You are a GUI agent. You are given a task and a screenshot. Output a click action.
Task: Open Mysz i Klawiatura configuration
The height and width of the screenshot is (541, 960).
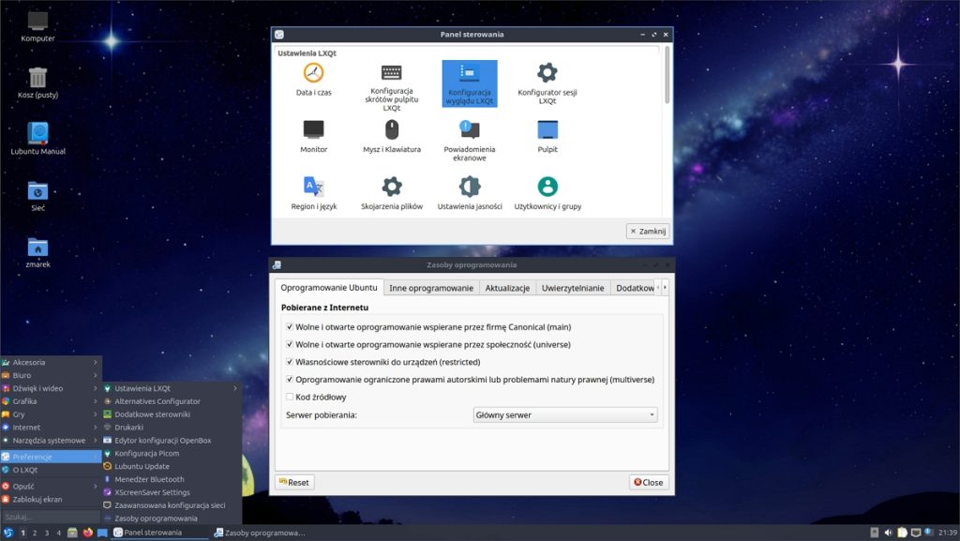tap(391, 139)
